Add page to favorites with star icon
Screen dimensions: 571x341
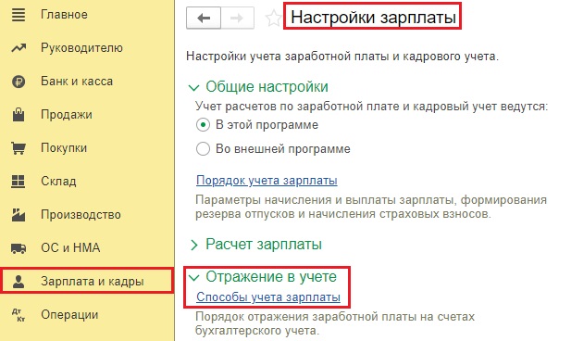pos(273,18)
